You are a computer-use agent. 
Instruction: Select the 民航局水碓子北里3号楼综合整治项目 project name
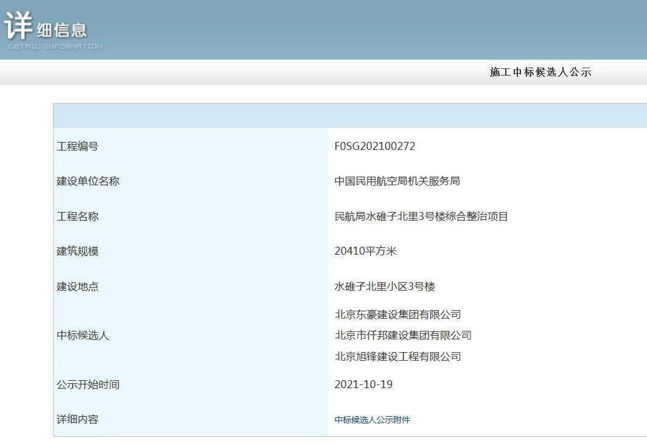421,216
